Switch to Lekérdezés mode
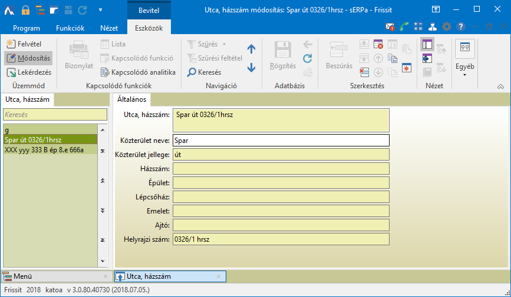This screenshot has width=511, height=297. coord(28,72)
